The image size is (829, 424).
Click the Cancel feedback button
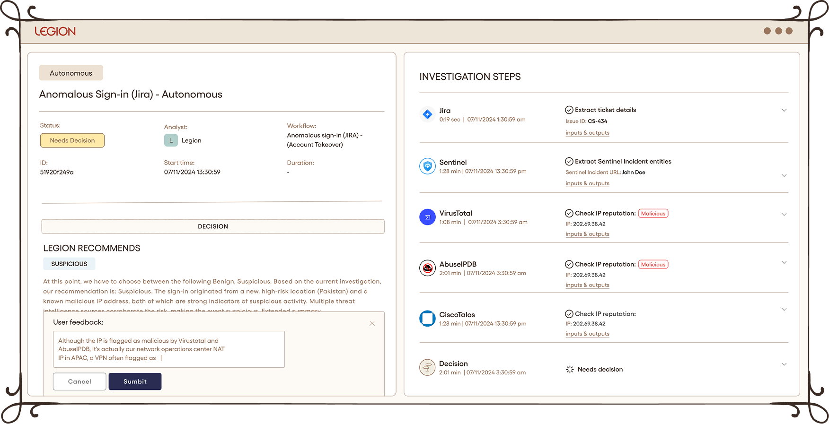(x=79, y=381)
